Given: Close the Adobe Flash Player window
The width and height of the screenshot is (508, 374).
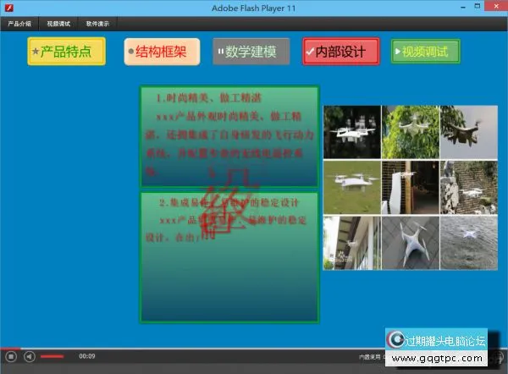Looking at the screenshot, I should coord(496,6).
